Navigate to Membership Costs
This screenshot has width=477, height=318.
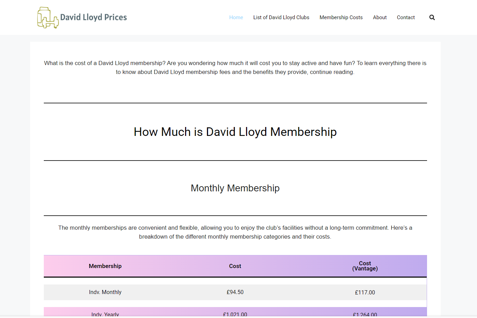pos(341,17)
